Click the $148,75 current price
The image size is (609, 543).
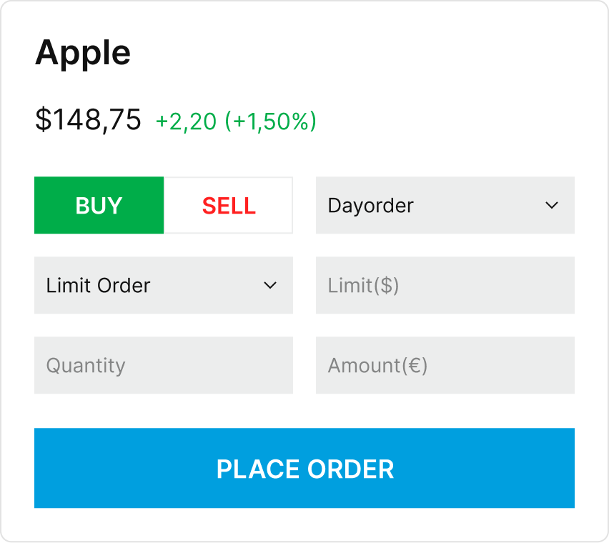pyautogui.click(x=88, y=120)
